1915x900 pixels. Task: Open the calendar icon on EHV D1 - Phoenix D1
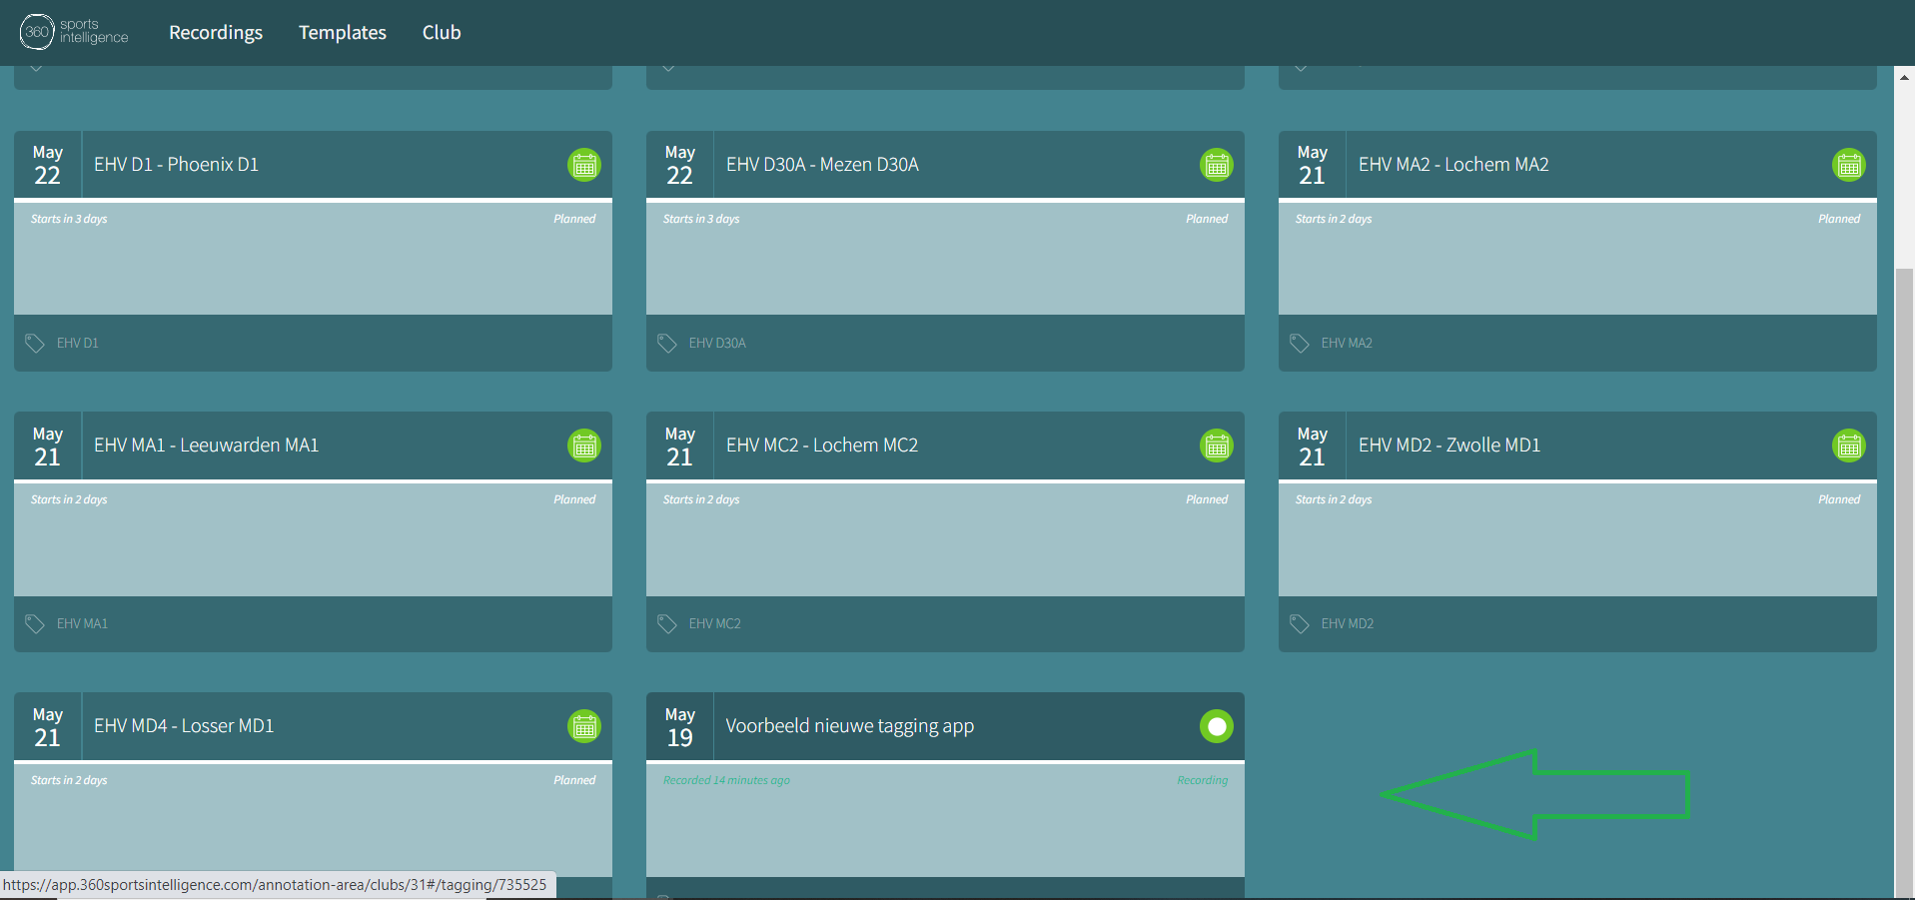click(584, 165)
